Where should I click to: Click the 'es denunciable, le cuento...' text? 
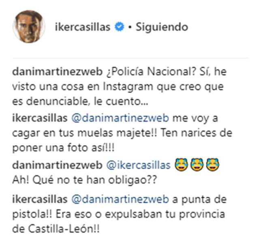pos(80,102)
